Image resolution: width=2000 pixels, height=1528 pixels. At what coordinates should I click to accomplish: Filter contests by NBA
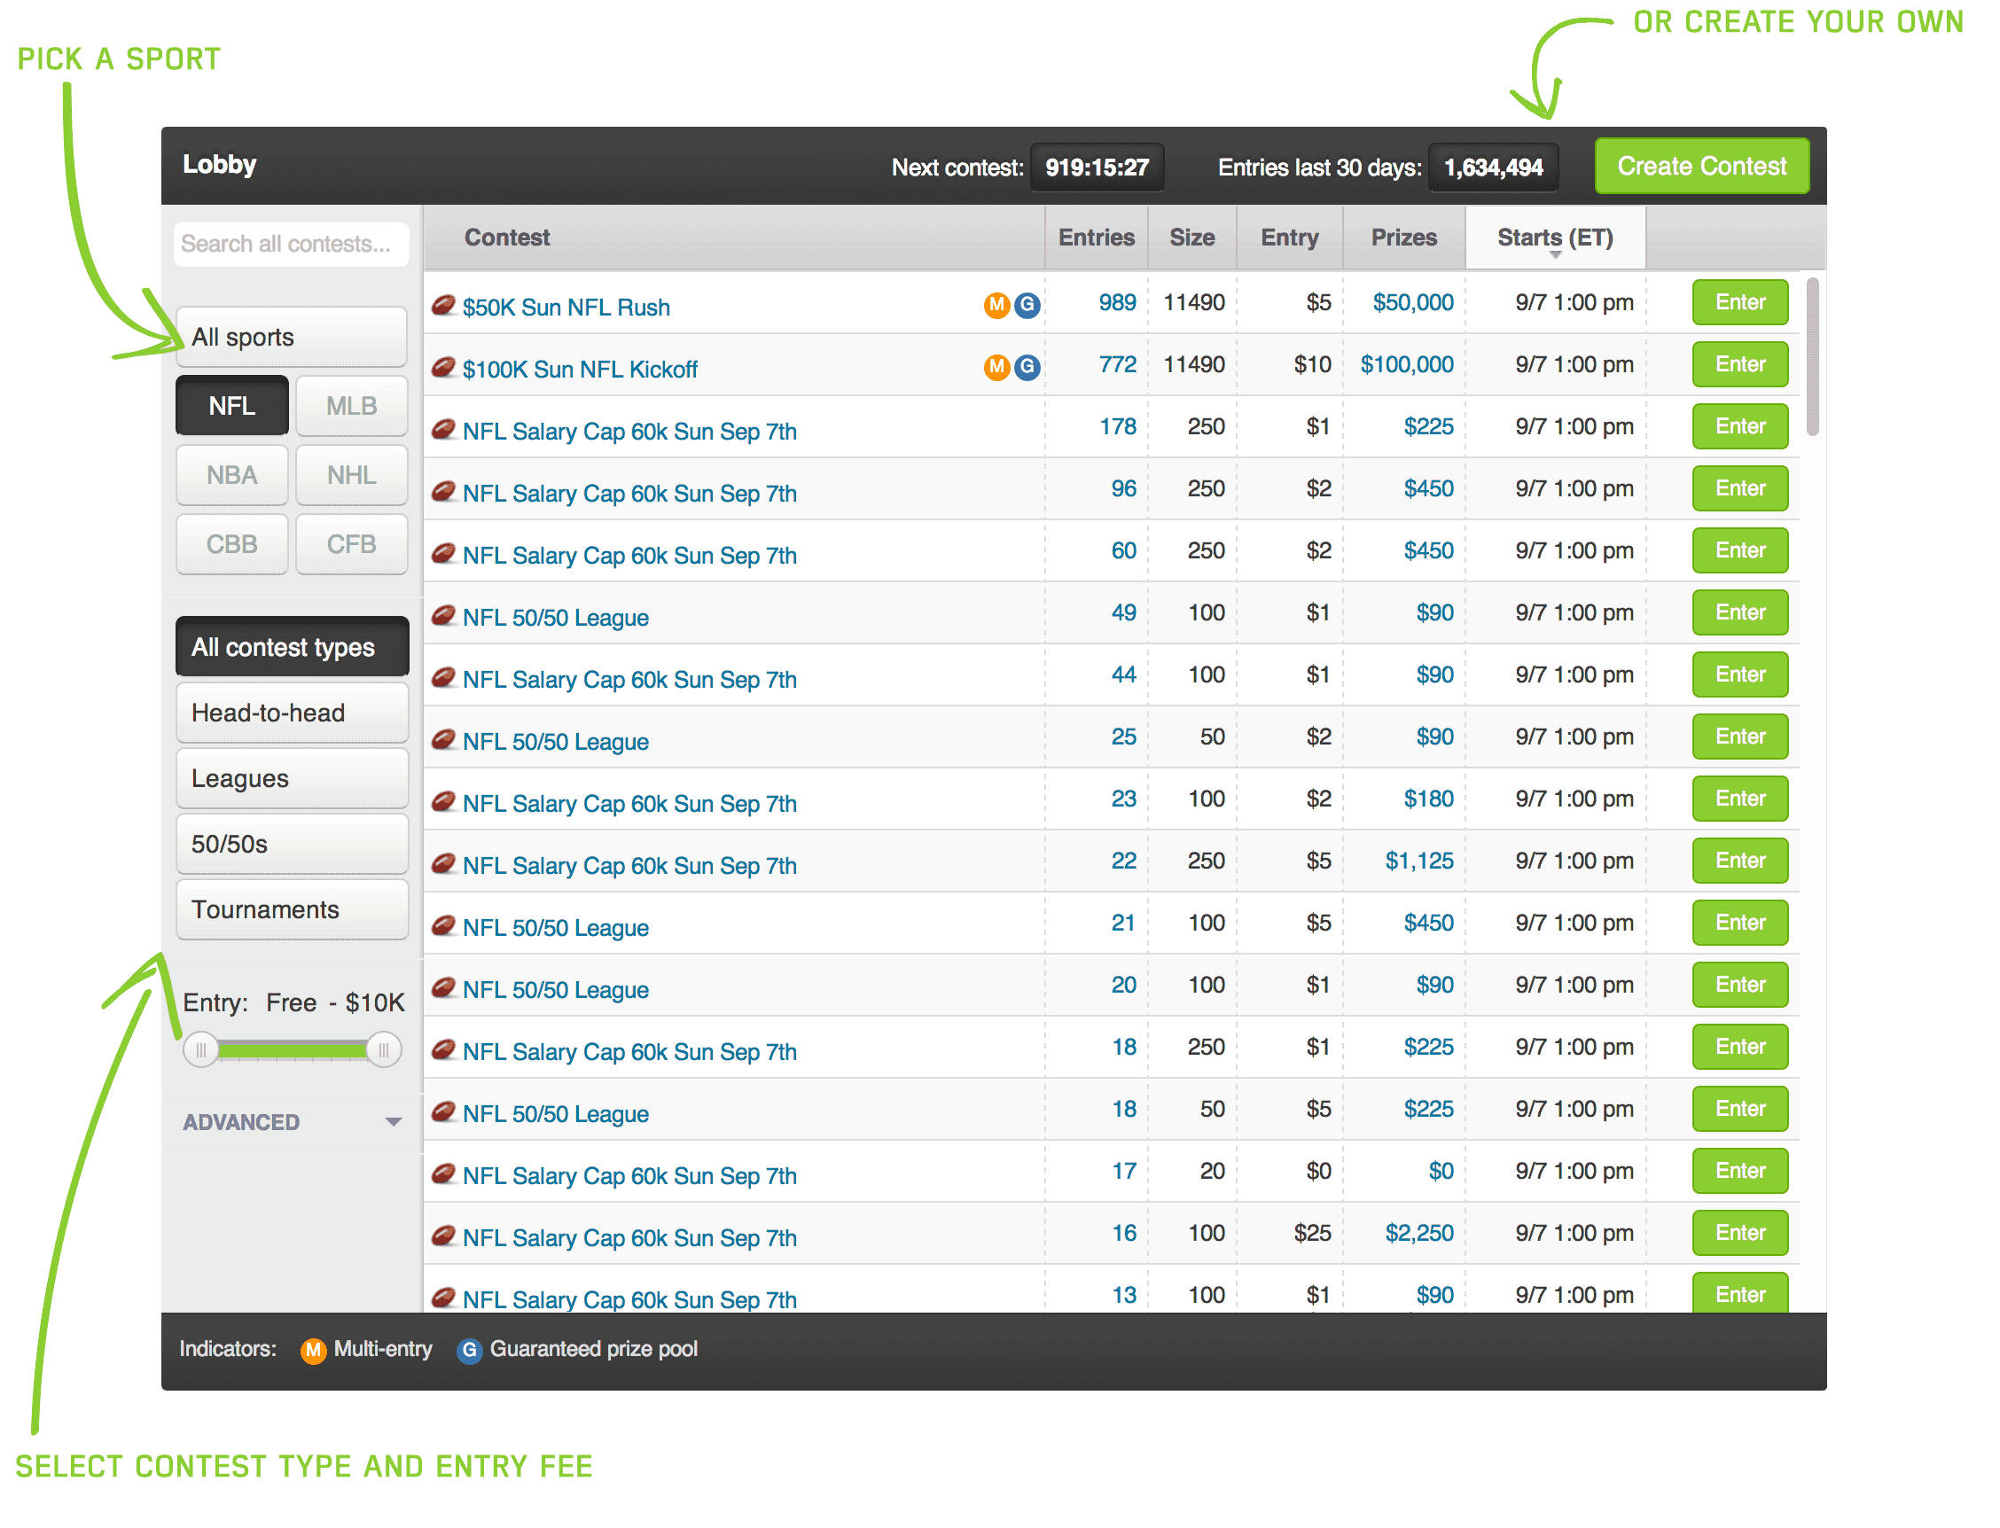coord(232,475)
